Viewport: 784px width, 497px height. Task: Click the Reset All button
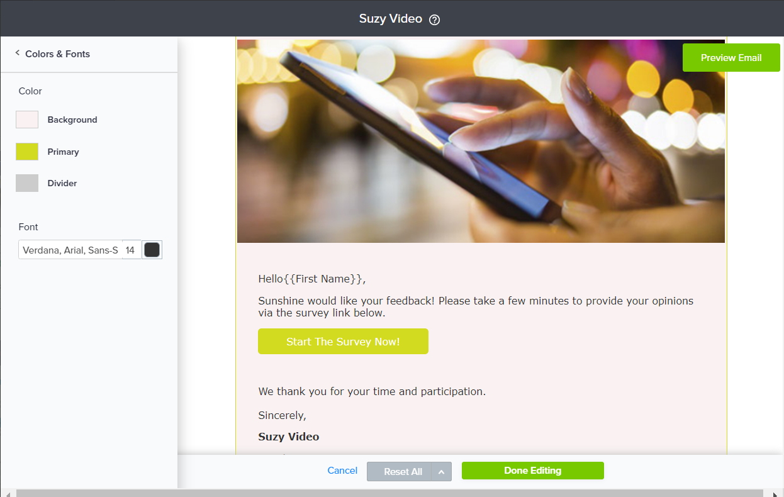(x=400, y=472)
